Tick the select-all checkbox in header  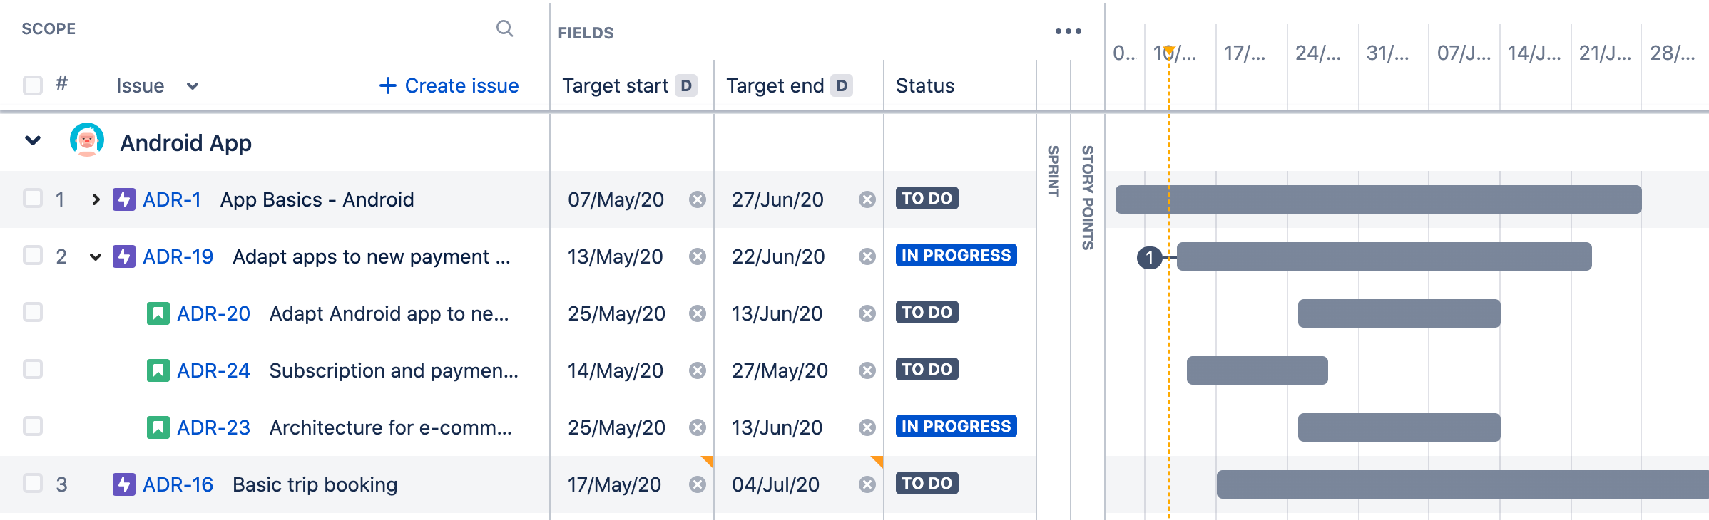33,85
